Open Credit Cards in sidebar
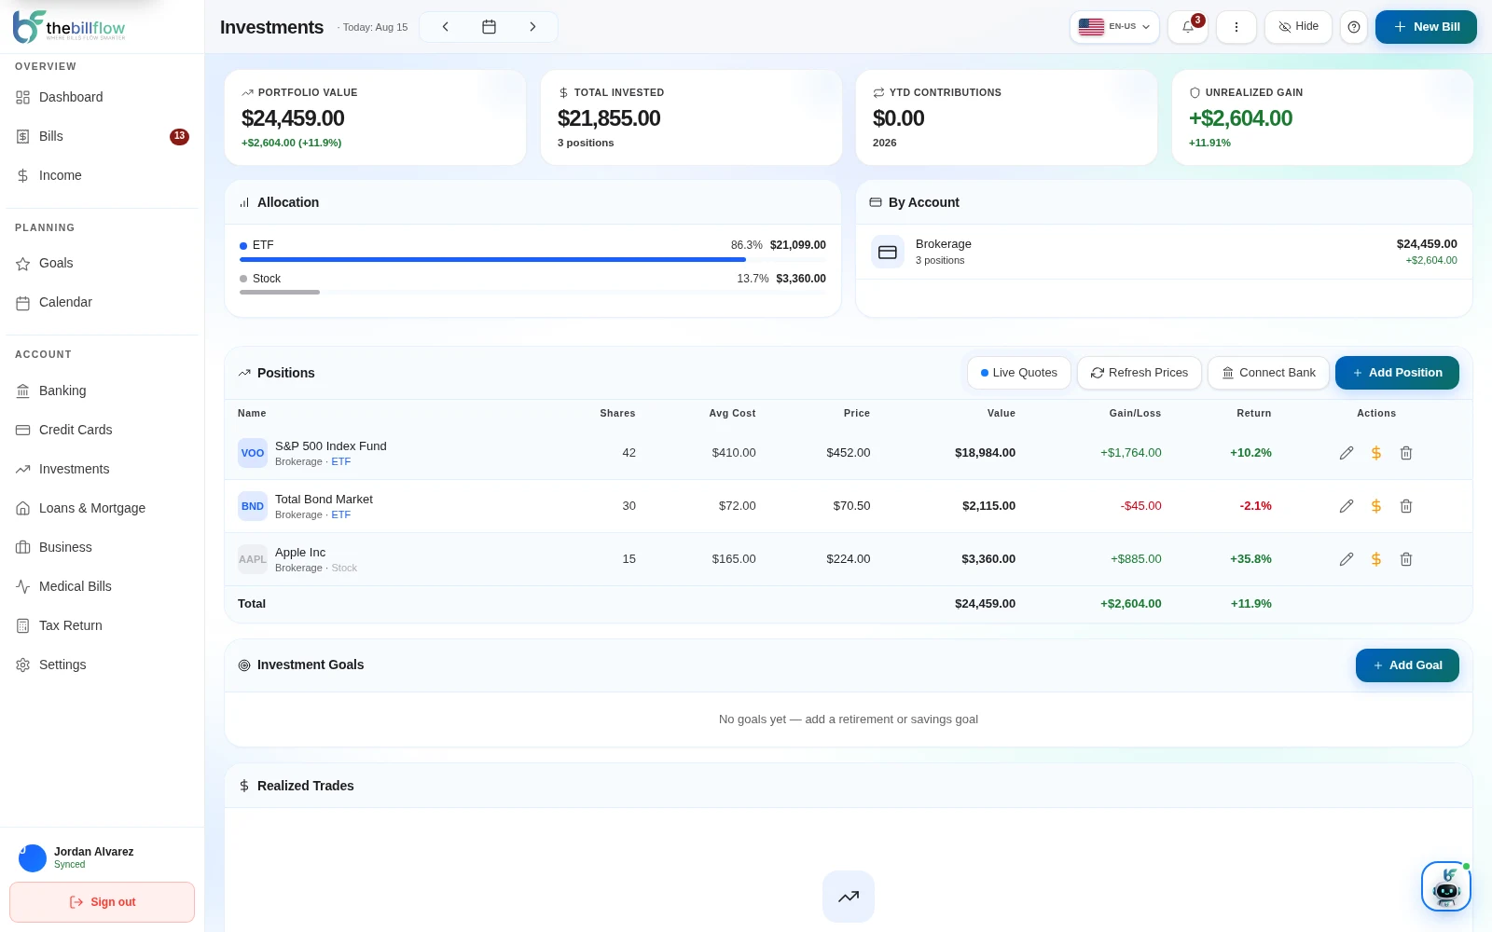 click(x=102, y=430)
